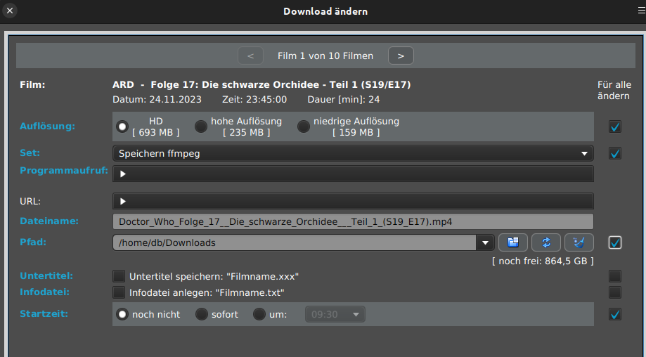646x357 pixels.
Task: Open the Pfad dropdown arrow
Action: pos(485,242)
